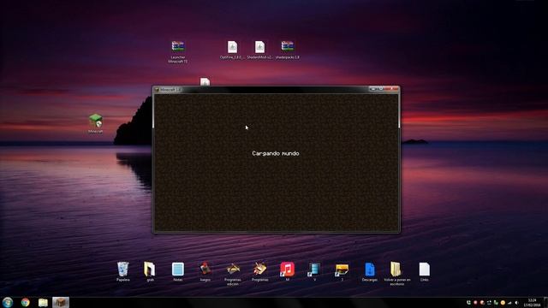Open the M music shortcut icon
This screenshot has width=548, height=308.
click(288, 271)
